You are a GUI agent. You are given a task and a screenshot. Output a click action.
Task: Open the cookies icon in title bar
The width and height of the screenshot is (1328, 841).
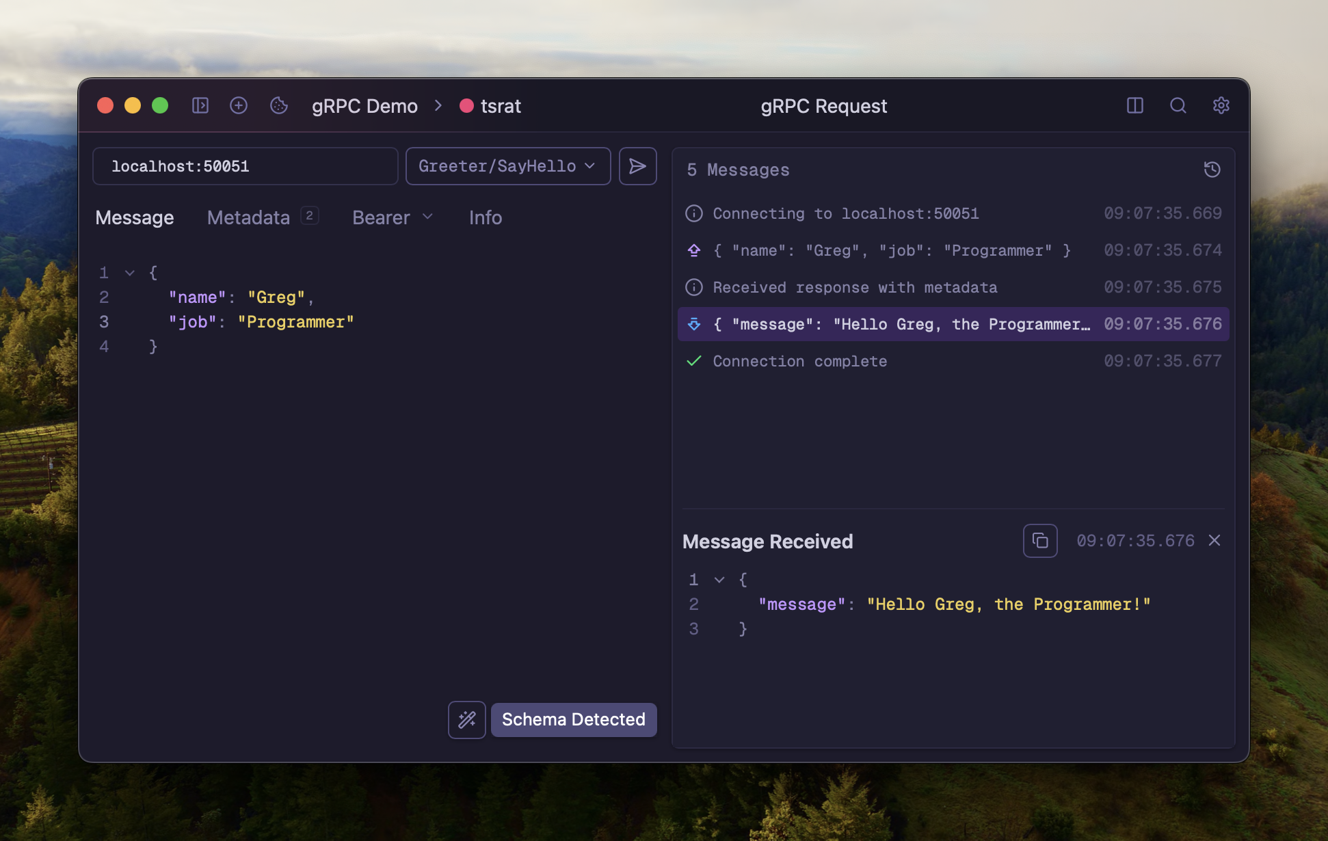pyautogui.click(x=278, y=105)
